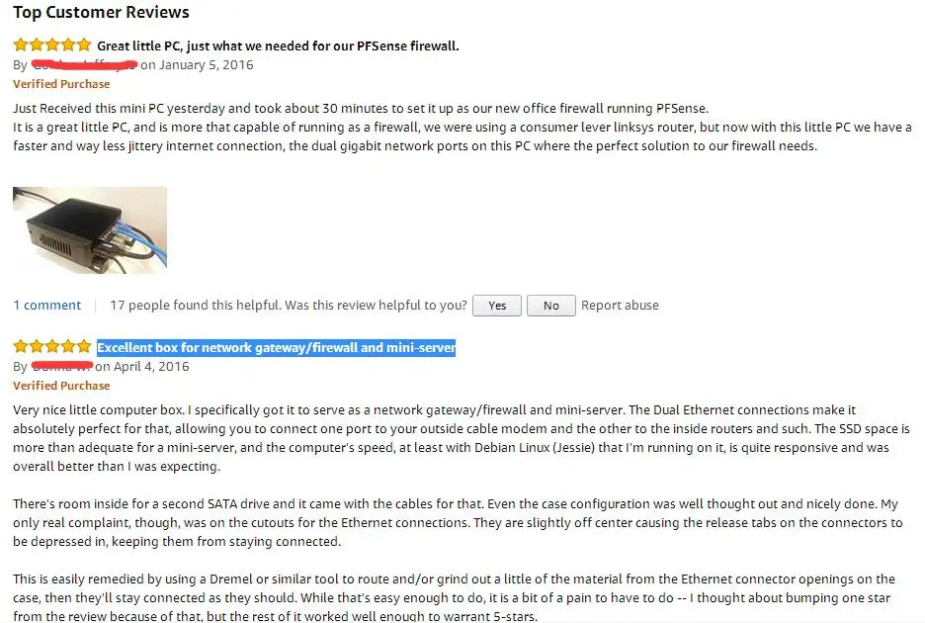Click second review's Verified Purchase label
The width and height of the screenshot is (925, 623).
coord(61,386)
